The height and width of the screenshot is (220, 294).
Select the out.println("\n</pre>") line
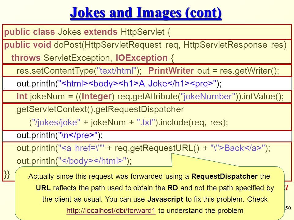60,135
